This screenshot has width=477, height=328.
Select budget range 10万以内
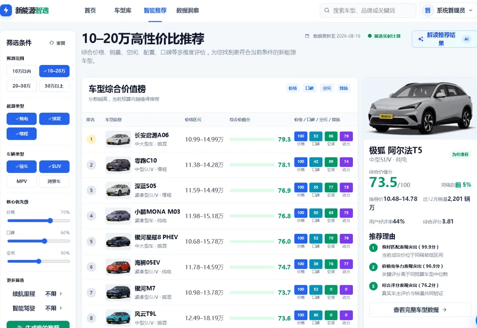tap(22, 71)
